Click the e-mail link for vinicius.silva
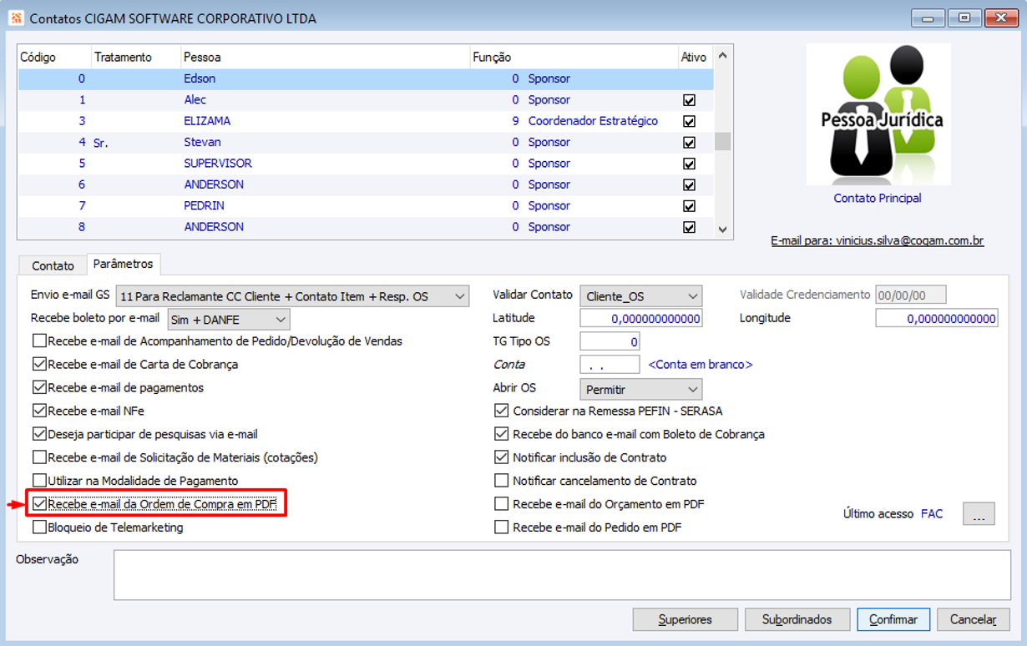Image resolution: width=1027 pixels, height=646 pixels. [x=877, y=241]
